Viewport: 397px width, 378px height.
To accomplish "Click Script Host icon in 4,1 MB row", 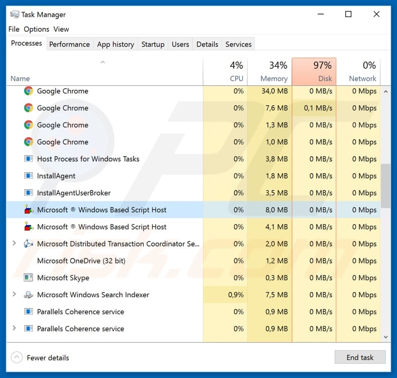I will [x=29, y=226].
